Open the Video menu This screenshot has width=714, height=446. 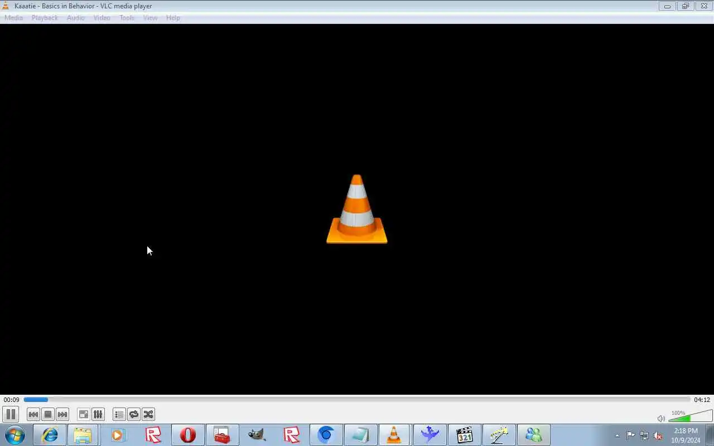pos(102,18)
